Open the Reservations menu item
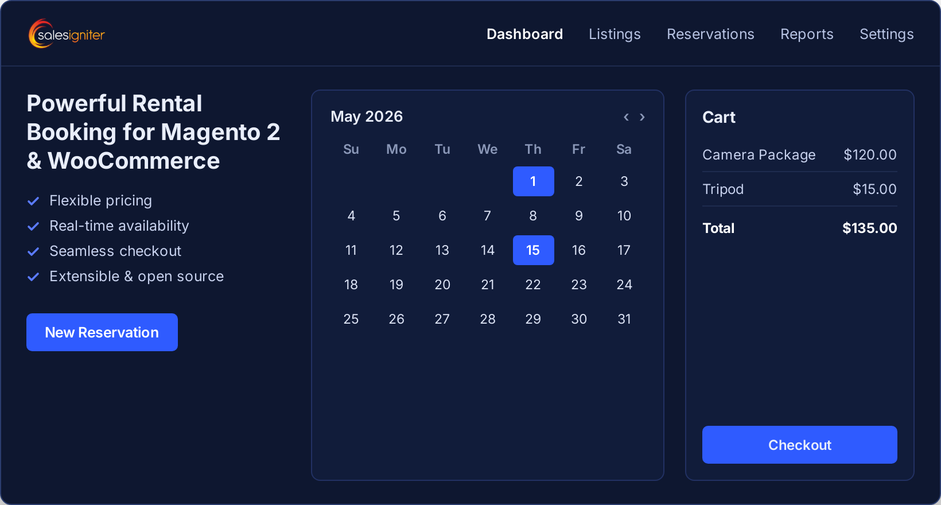 coord(710,34)
